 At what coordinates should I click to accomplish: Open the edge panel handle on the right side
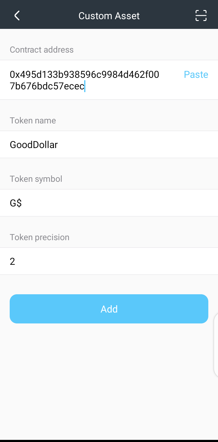click(x=216, y=345)
